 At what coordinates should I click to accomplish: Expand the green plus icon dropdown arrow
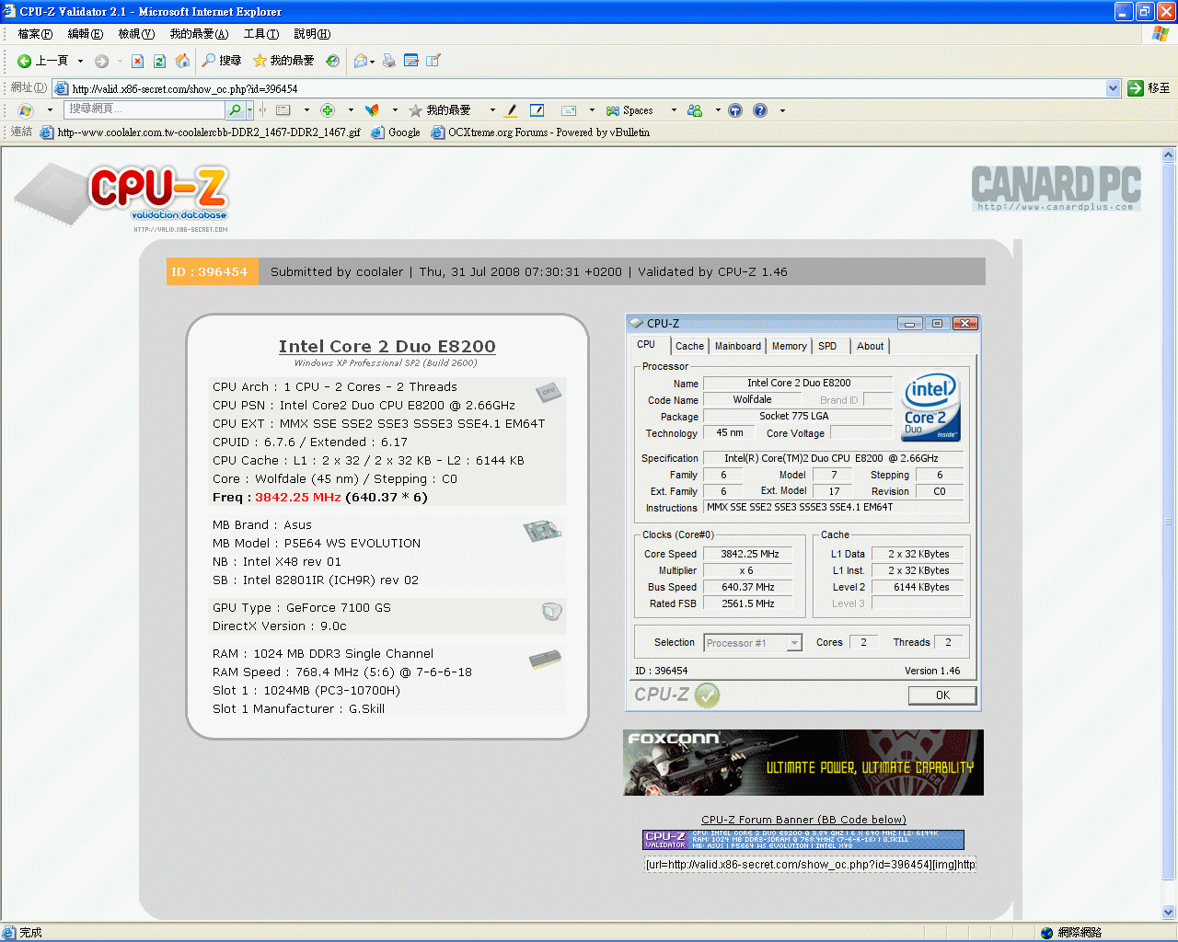(351, 110)
